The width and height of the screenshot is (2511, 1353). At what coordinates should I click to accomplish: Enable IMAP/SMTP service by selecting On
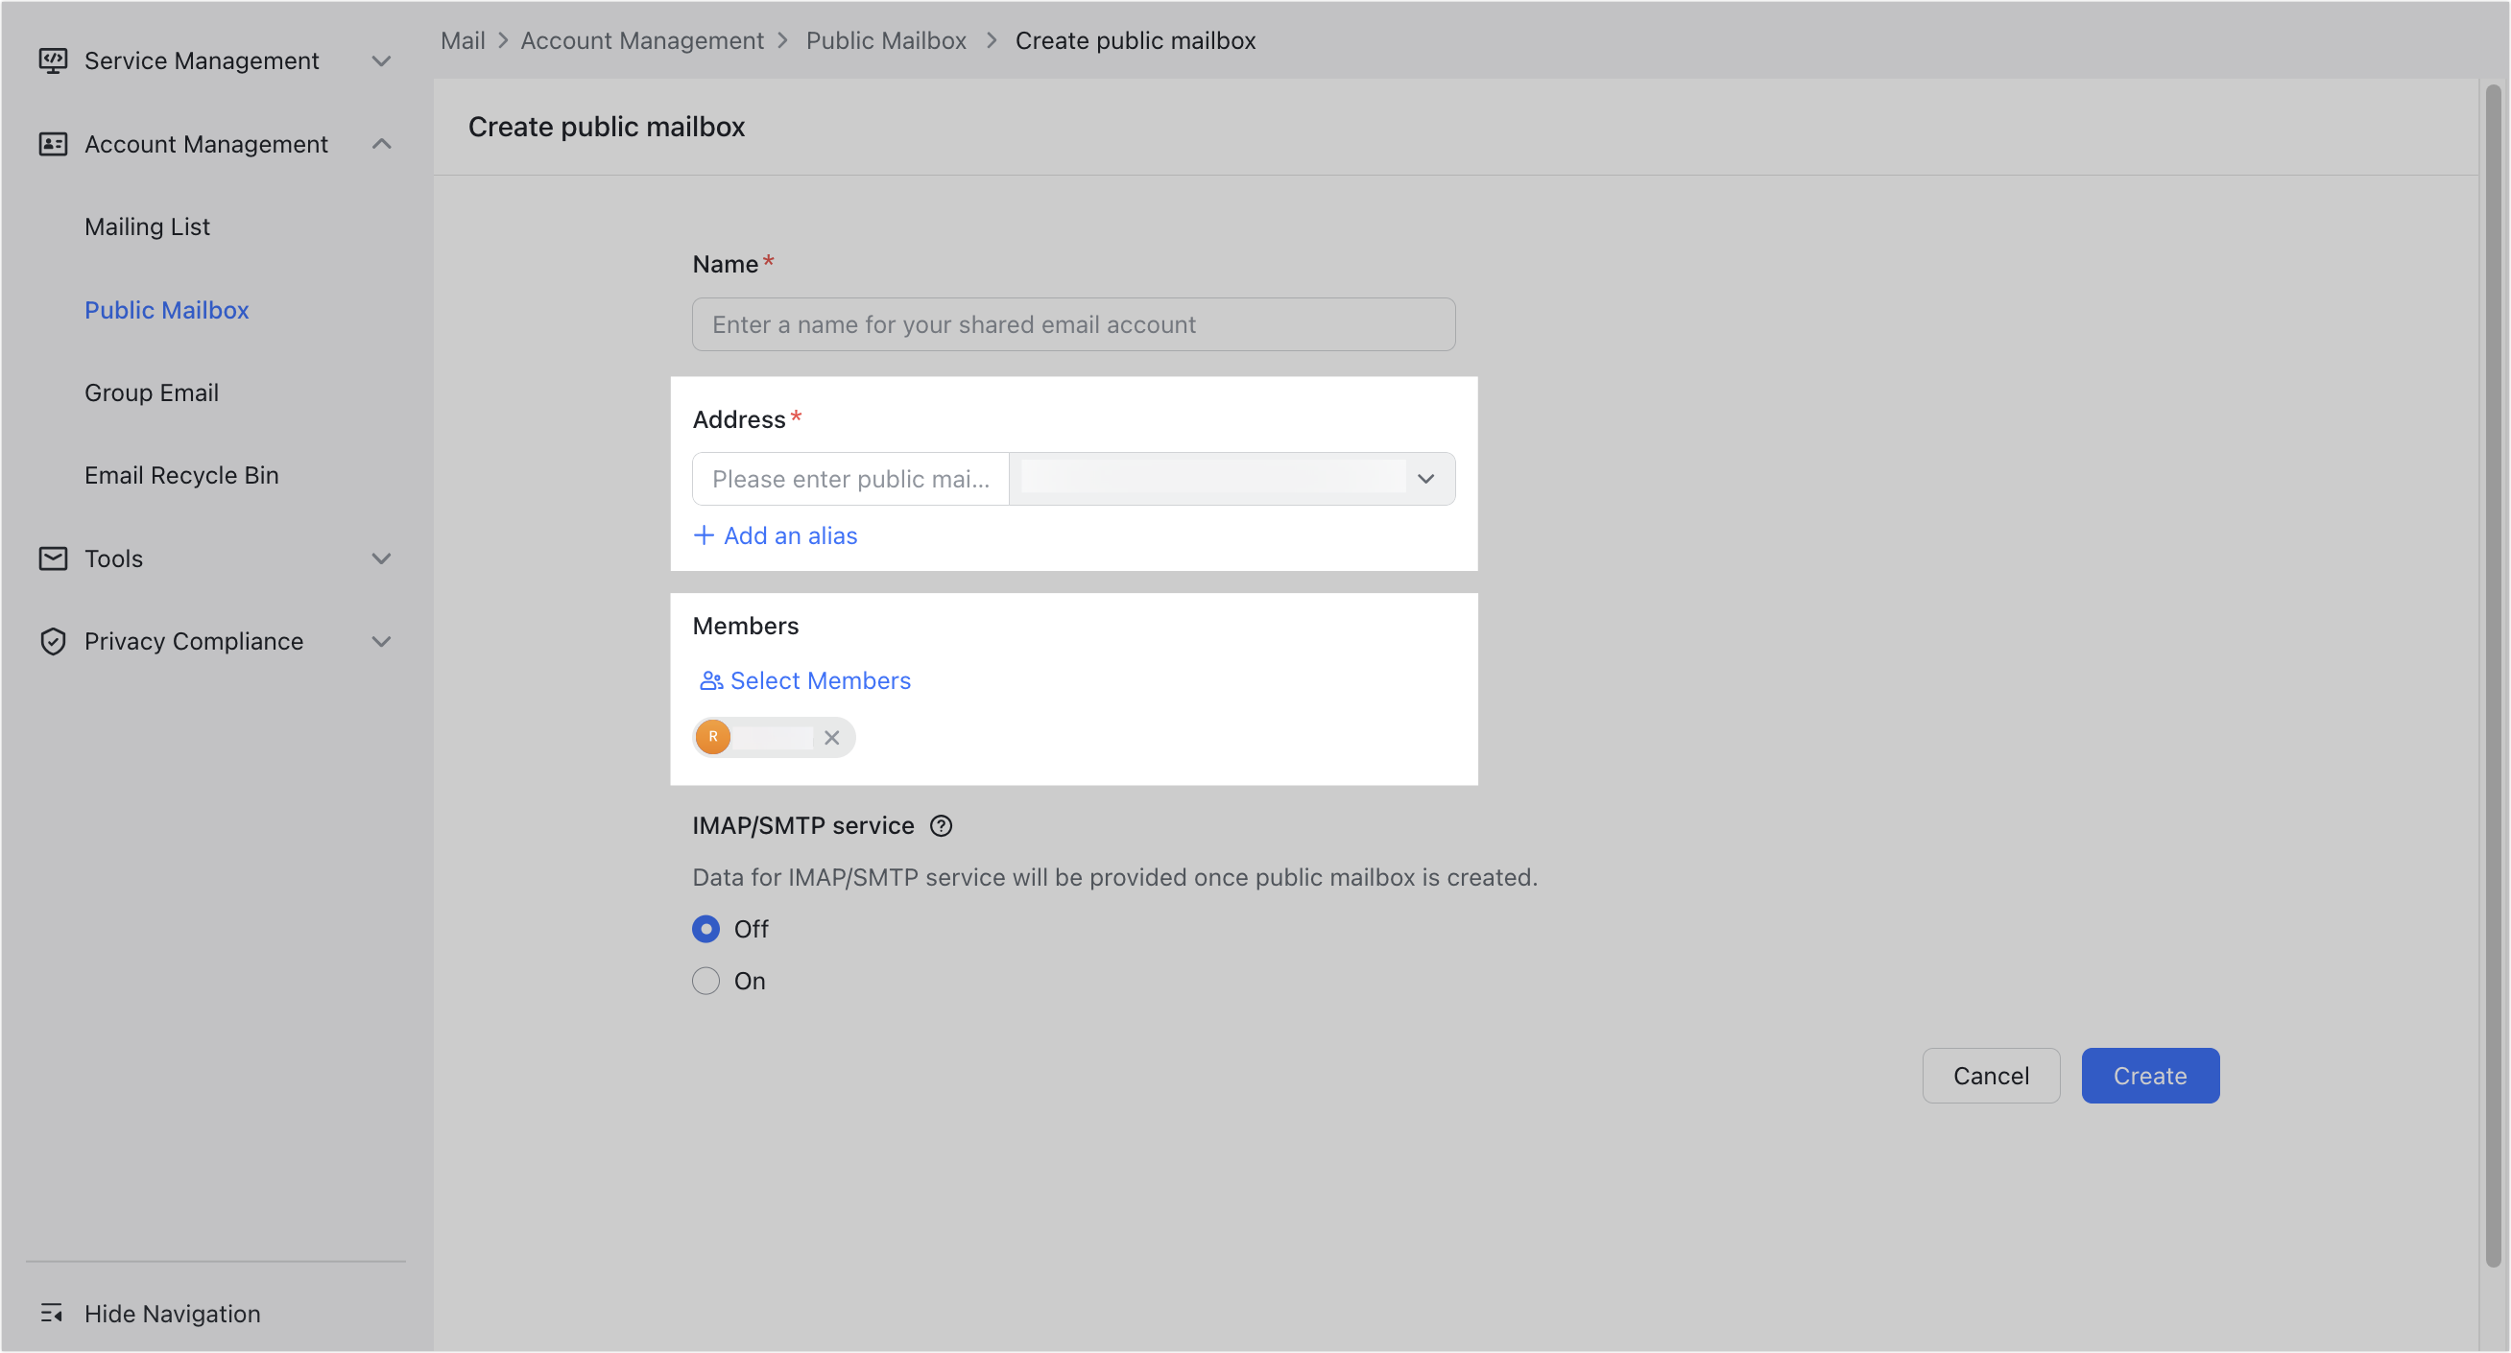coord(705,980)
